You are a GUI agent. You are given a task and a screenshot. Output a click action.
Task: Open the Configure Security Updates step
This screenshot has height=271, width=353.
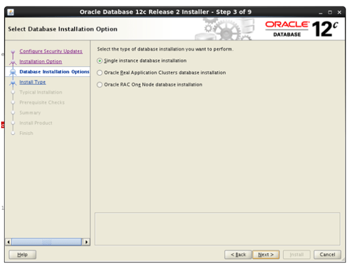click(x=51, y=51)
